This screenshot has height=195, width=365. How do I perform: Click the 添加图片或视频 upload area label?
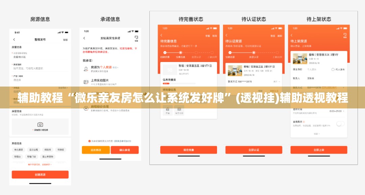(x=40, y=130)
